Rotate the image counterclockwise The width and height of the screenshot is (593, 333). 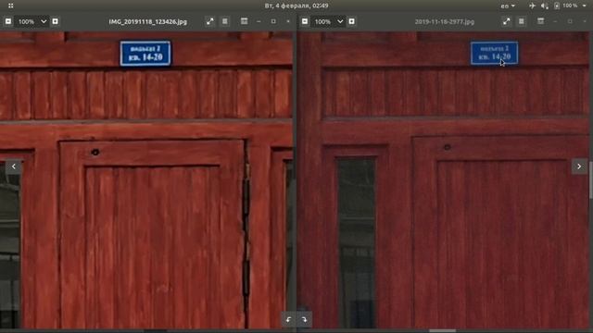288,319
